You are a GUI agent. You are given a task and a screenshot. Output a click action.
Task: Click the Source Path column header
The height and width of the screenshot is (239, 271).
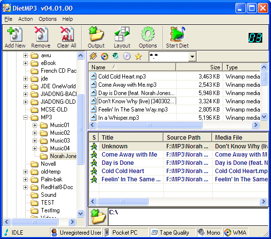pos(187,137)
